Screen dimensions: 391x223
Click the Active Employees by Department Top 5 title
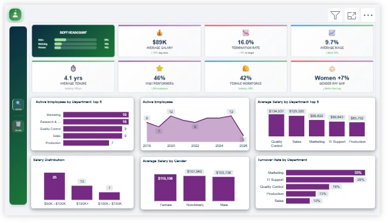(x=69, y=102)
